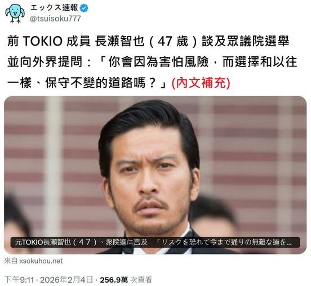Click the 元TOKIO長瀬智也 caption overlay
The image size is (311, 286).
[x=155, y=242]
